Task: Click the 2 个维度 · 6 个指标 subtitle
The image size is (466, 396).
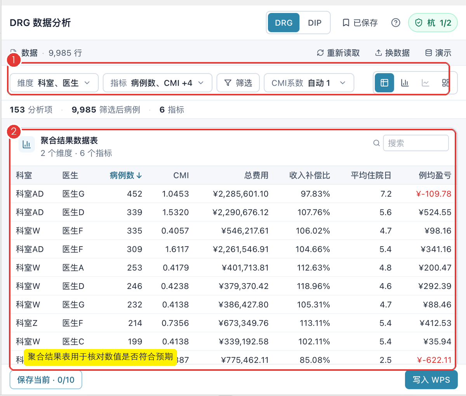Action: [x=77, y=153]
